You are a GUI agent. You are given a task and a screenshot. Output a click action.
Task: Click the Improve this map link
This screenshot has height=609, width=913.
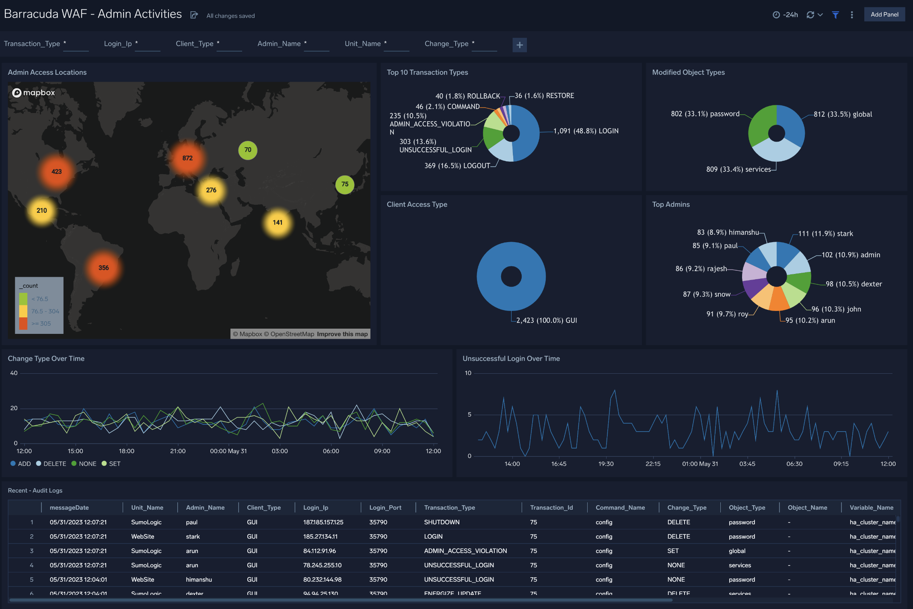(342, 334)
